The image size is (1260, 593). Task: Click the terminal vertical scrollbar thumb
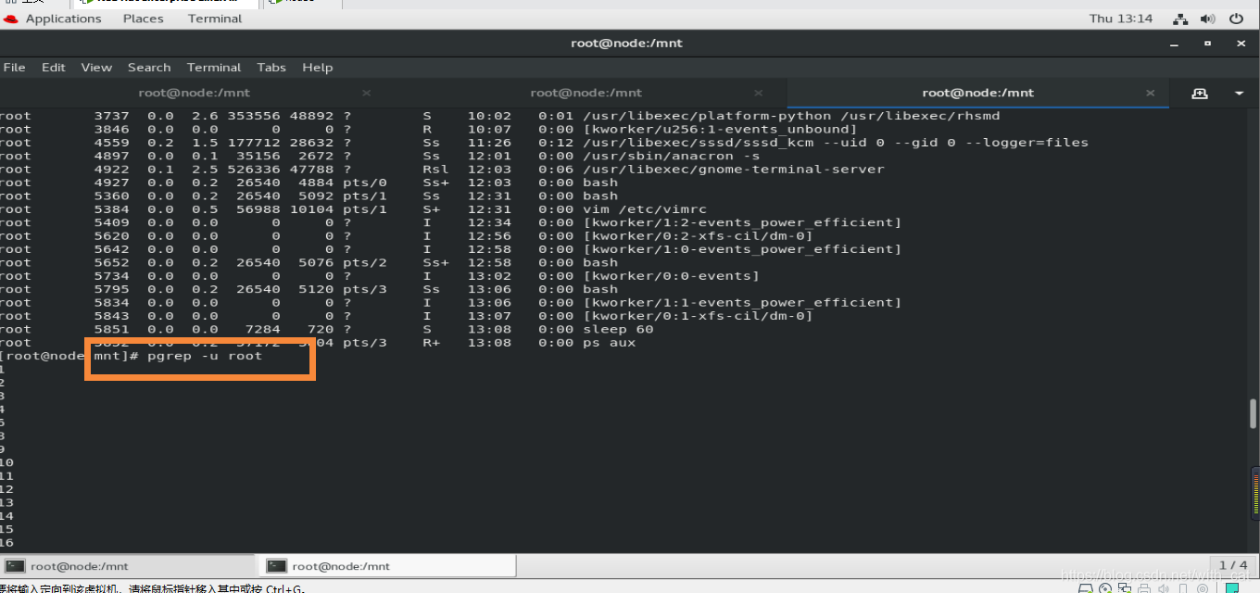[1254, 413]
